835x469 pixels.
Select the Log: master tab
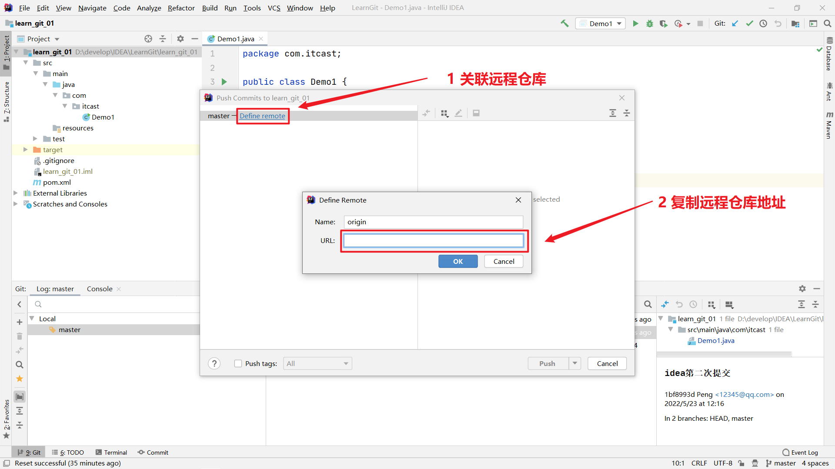(55, 289)
